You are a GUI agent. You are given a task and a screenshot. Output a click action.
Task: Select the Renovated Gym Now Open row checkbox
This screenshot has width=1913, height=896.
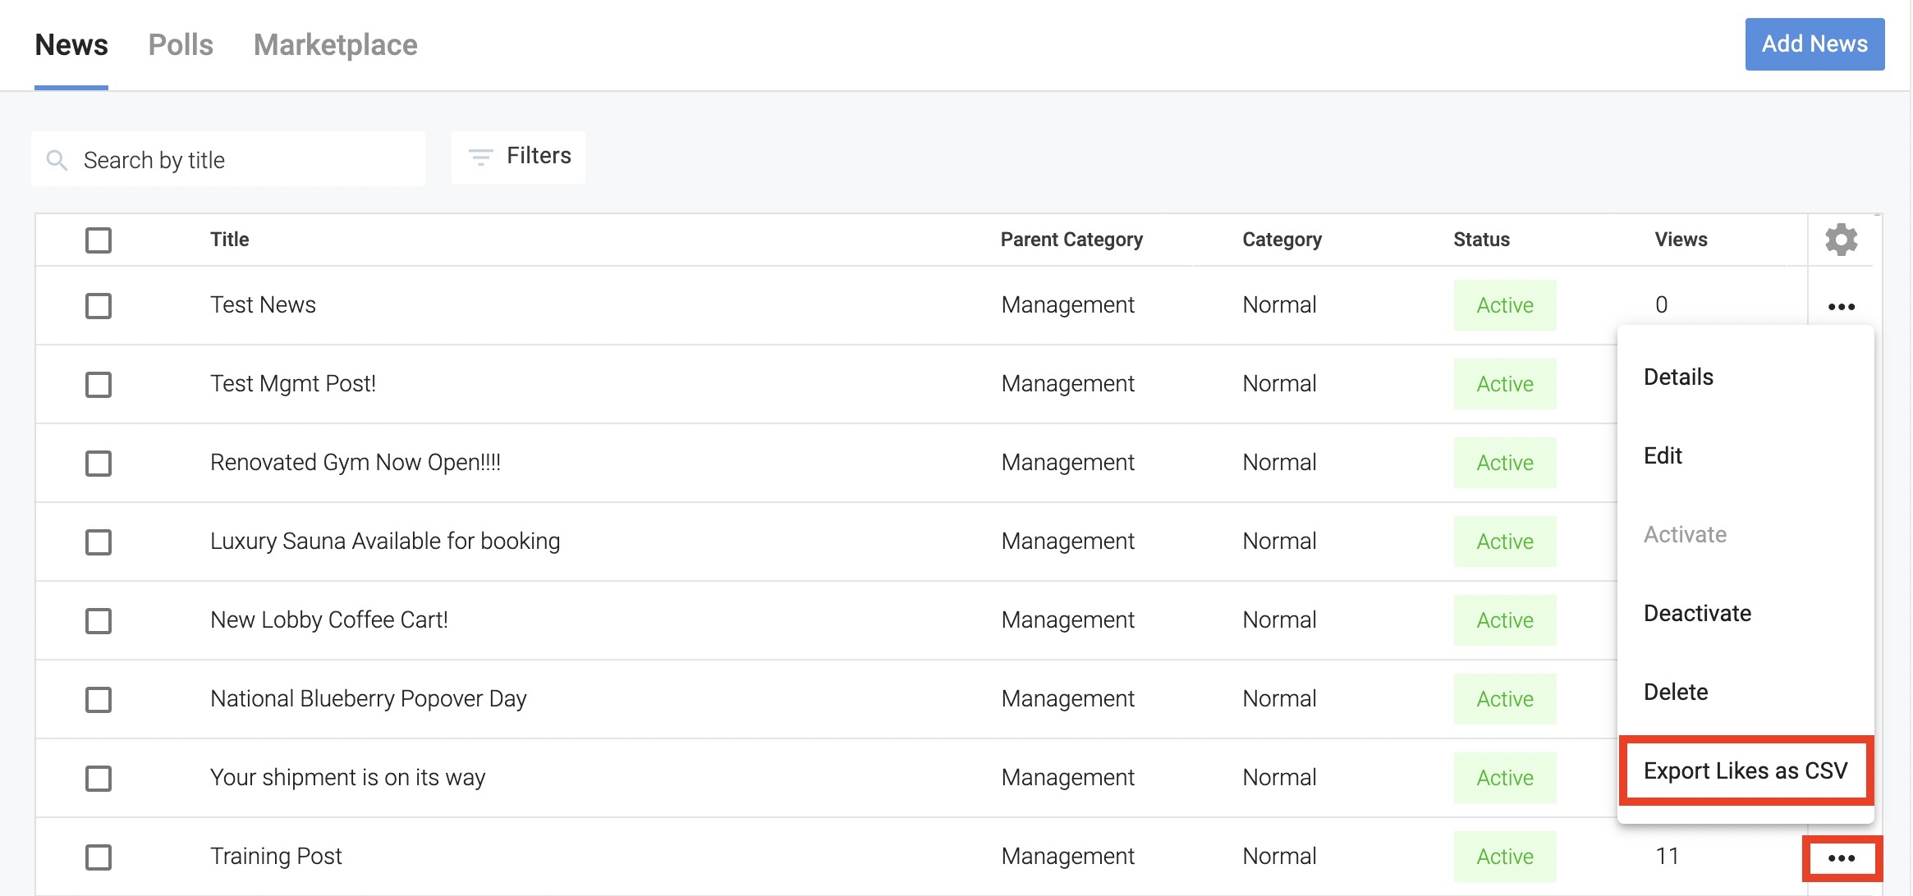pos(99,464)
